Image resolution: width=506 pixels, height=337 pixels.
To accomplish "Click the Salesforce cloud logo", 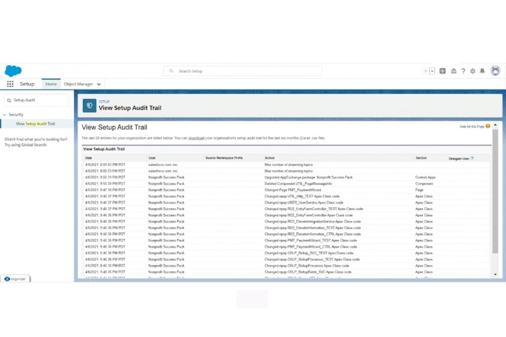I will point(13,71).
